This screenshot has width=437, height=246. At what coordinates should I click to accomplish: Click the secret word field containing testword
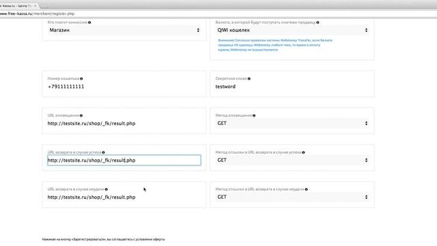(x=292, y=87)
